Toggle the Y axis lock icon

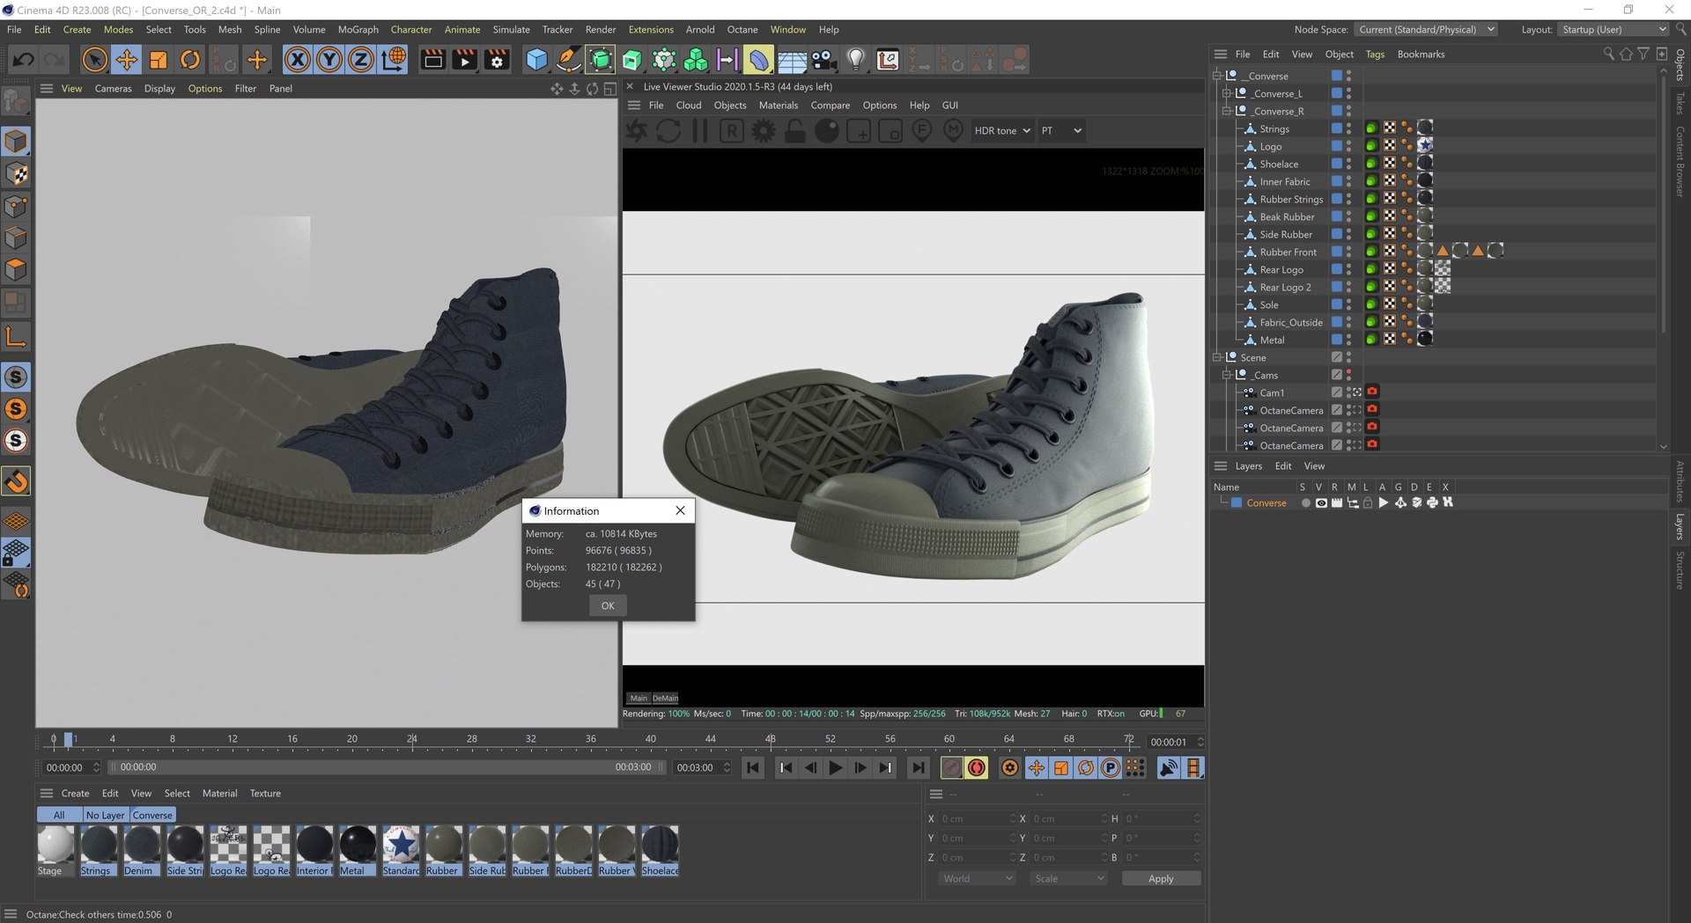329,60
